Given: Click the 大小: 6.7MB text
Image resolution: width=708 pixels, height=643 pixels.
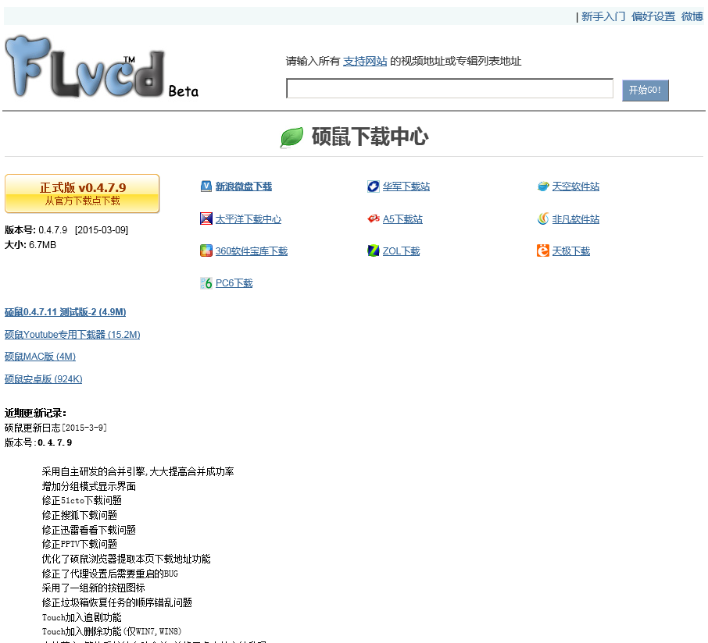Looking at the screenshot, I should [x=30, y=245].
